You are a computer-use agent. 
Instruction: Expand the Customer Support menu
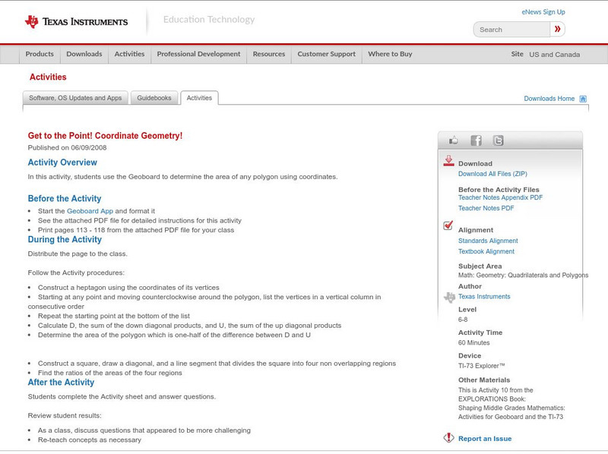pos(326,55)
